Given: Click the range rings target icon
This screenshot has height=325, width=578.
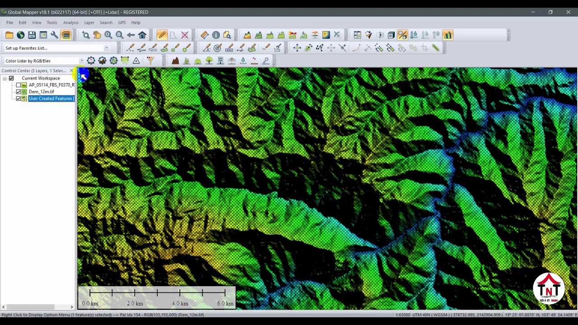Looking at the screenshot, I should [218, 48].
